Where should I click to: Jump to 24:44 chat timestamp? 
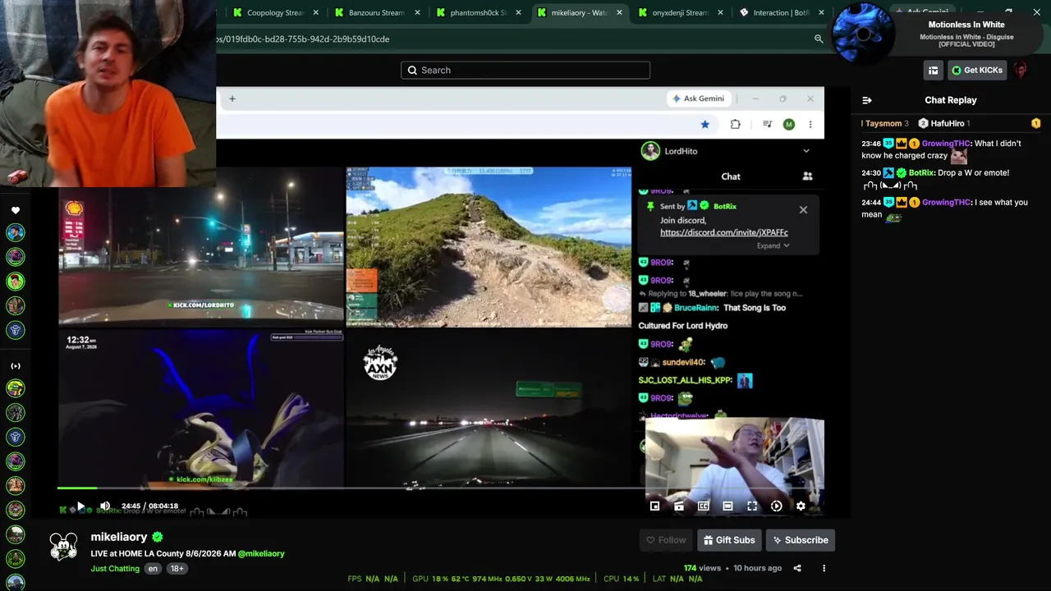[871, 203]
